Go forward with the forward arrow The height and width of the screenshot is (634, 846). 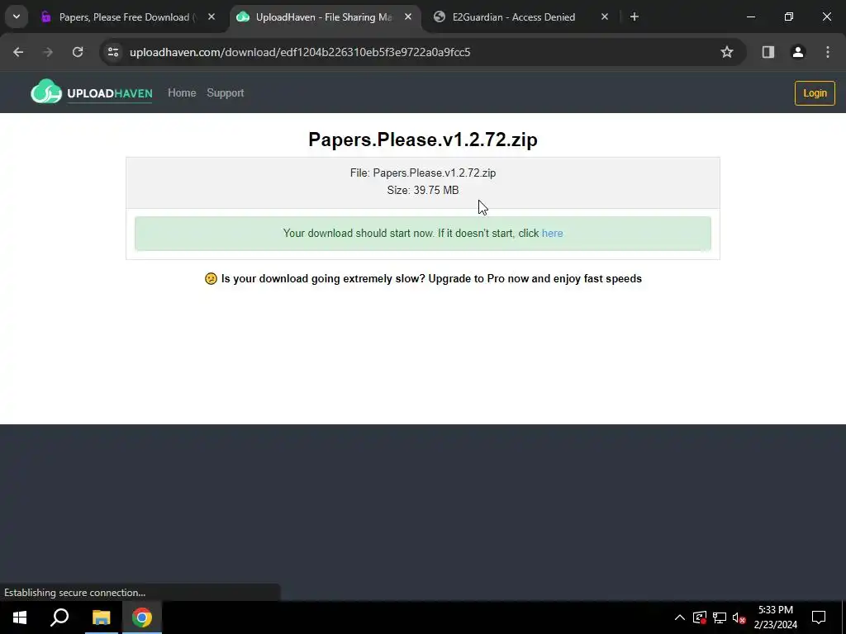(48, 52)
